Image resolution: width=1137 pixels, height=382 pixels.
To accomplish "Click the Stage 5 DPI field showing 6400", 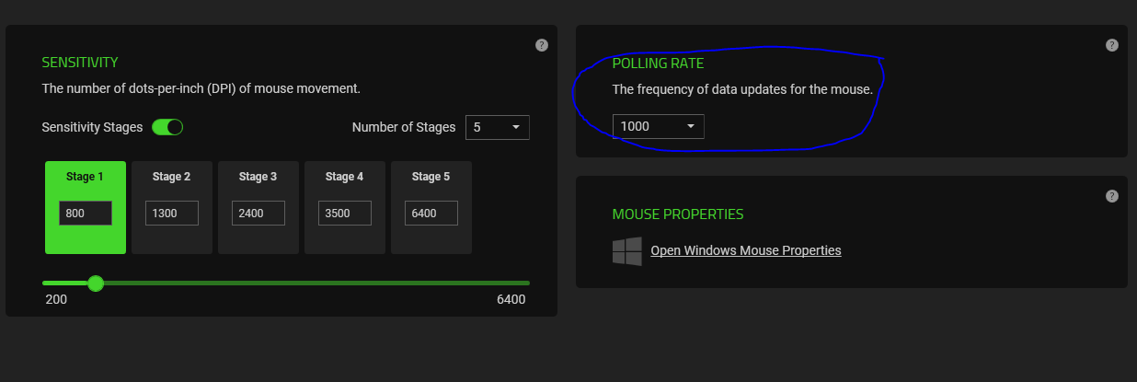I will click(431, 214).
